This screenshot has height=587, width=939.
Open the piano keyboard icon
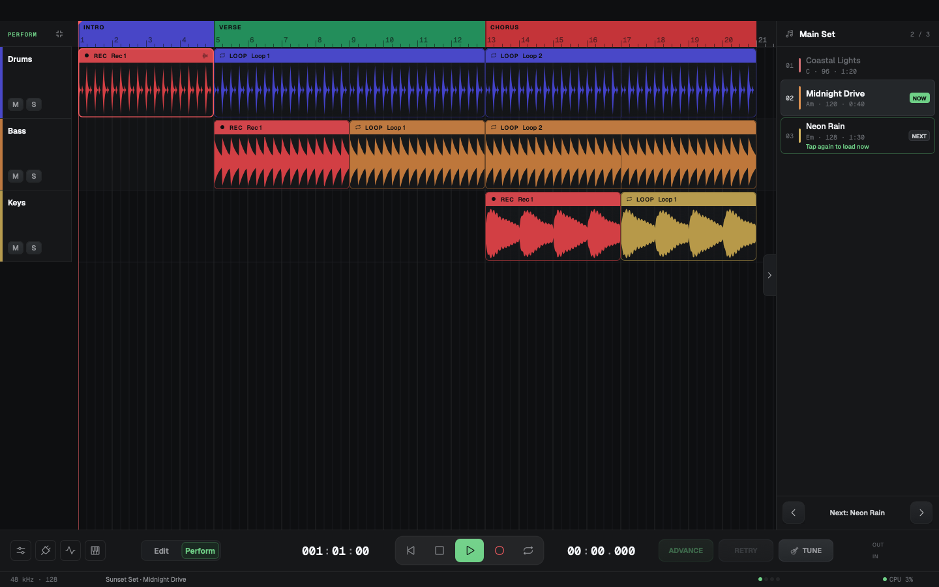[95, 550]
